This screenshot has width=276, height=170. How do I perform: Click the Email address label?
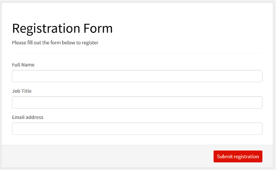pyautogui.click(x=28, y=117)
